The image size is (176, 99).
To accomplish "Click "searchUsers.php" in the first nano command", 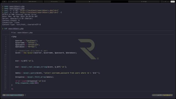I will [x=17, y=6].
